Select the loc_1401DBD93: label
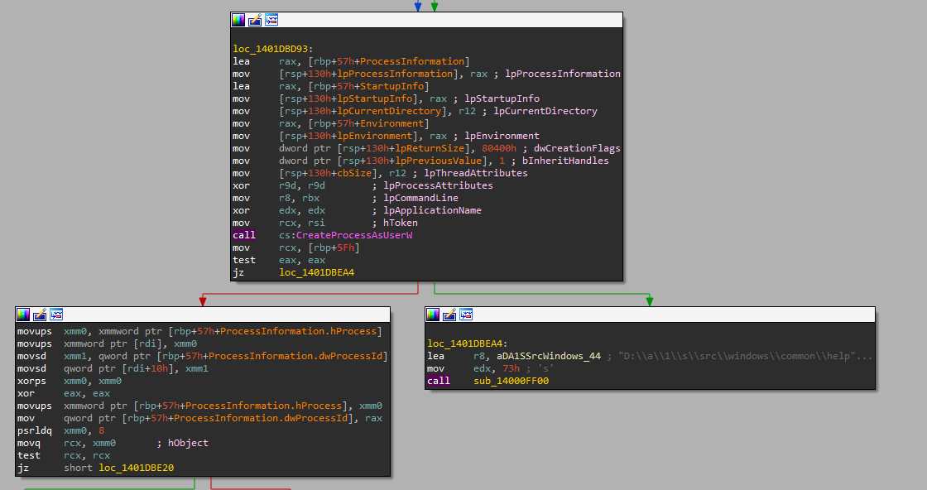This screenshot has width=927, height=490. pyautogui.click(x=273, y=49)
